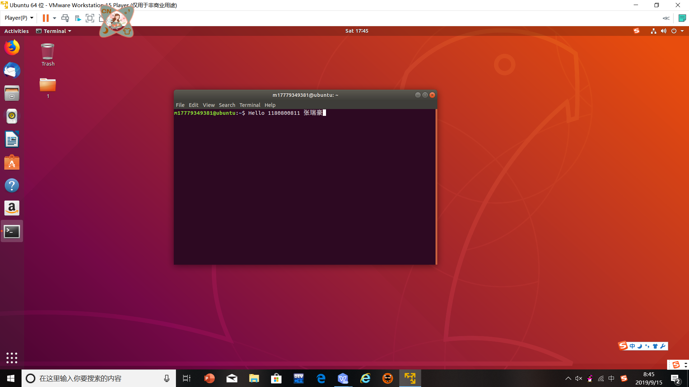The width and height of the screenshot is (689, 387).
Task: Click the QQ penguin icon in tray
Action: coord(590,378)
